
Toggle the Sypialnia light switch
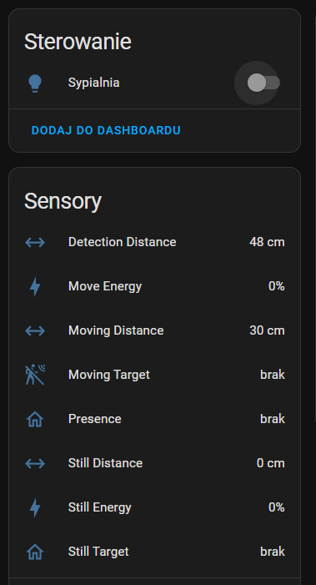pyautogui.click(x=263, y=83)
